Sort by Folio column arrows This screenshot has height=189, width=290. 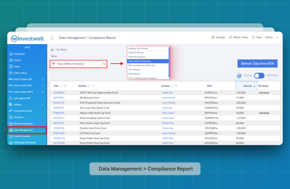[61, 86]
